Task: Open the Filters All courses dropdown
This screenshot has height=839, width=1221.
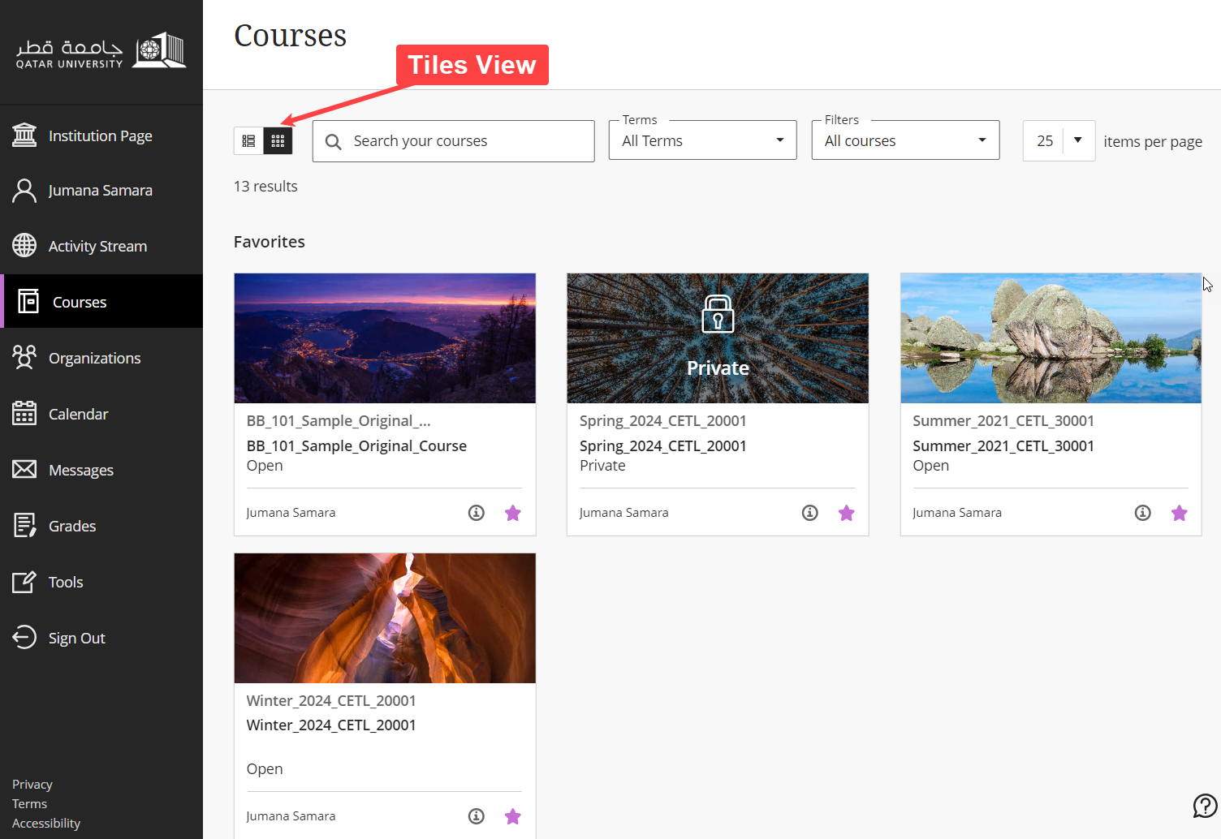Action: click(905, 141)
